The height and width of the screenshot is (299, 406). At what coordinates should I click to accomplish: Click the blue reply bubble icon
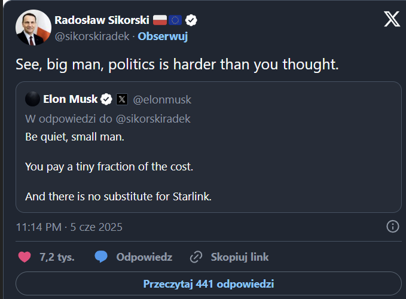101,257
